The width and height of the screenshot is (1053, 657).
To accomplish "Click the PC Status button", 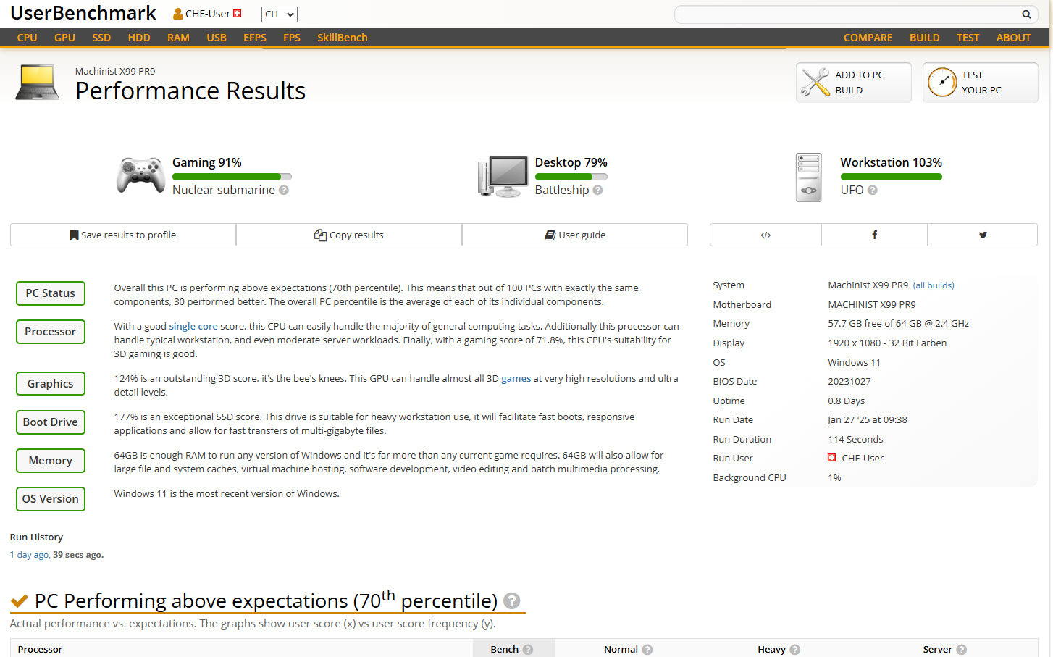I will 51,293.
